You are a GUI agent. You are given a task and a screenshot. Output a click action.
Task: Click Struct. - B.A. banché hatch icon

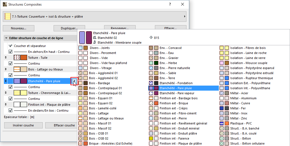coord(222,128)
